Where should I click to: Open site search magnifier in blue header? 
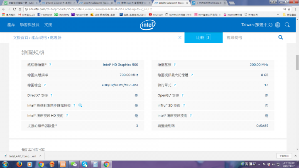[287, 25]
